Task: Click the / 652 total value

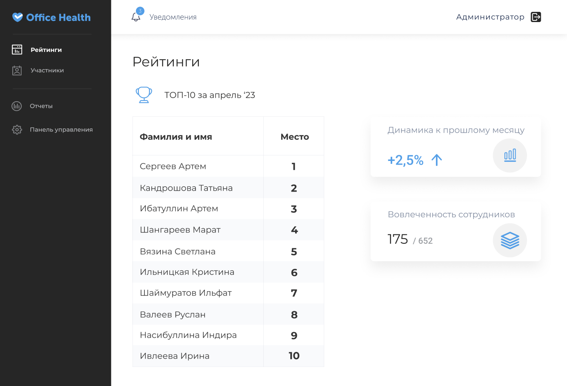Action: click(423, 241)
